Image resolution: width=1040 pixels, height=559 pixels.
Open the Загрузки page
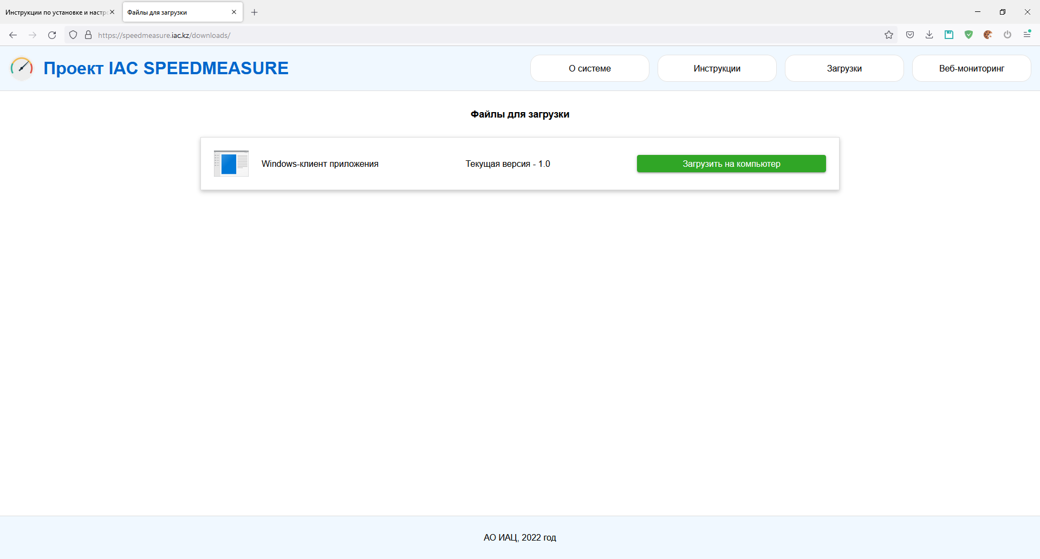tap(844, 68)
